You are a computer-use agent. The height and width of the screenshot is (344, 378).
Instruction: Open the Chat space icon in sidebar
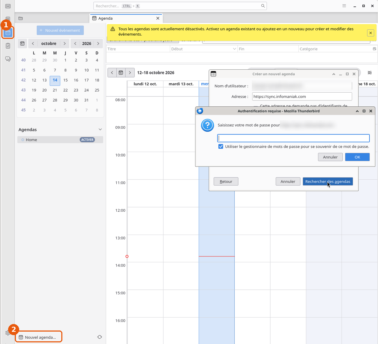point(8,59)
